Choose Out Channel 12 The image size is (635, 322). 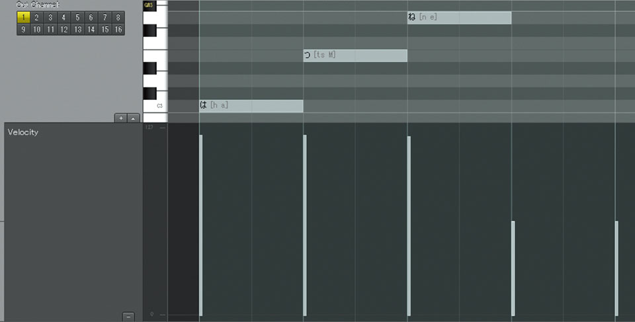coord(63,30)
